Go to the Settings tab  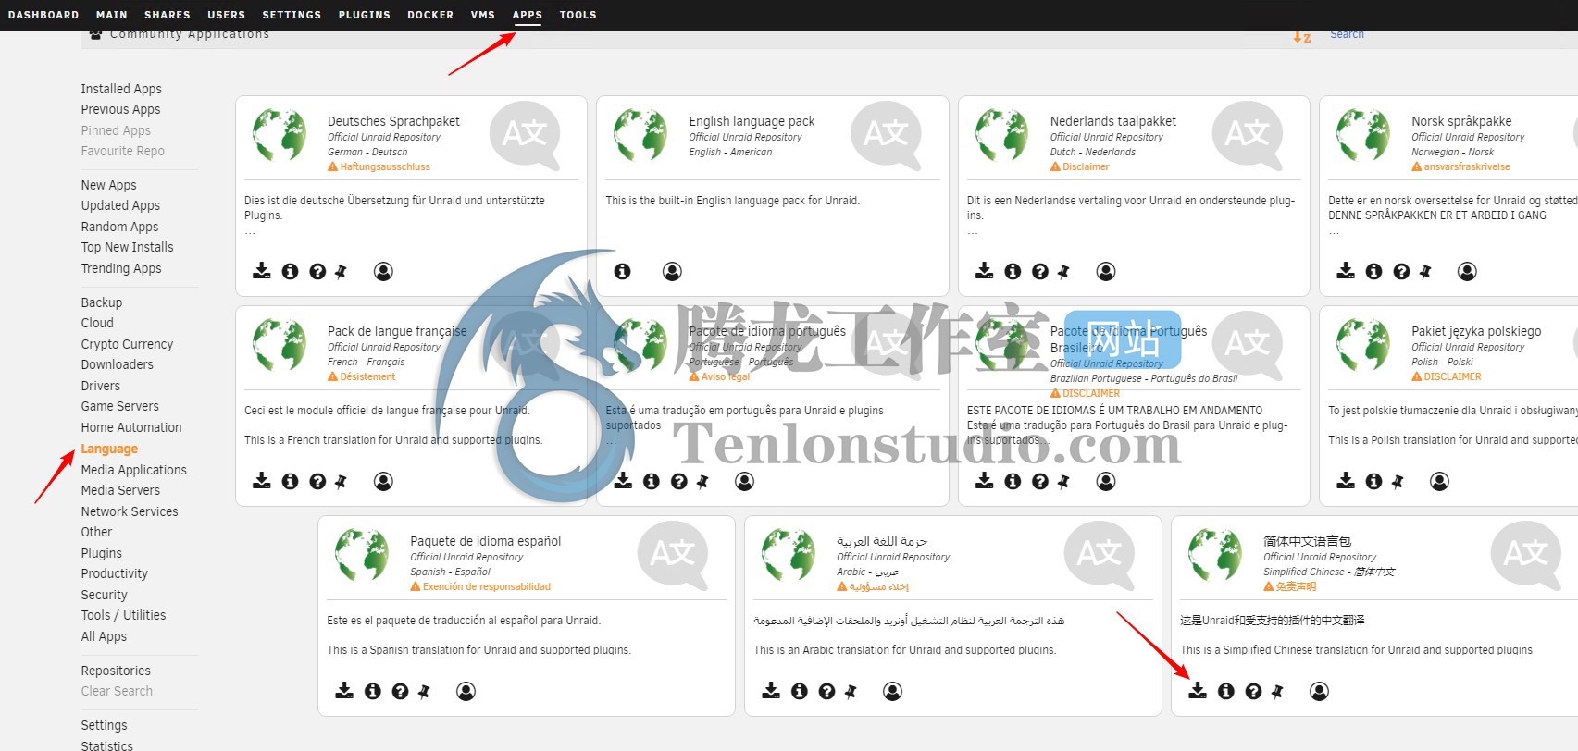[292, 15]
